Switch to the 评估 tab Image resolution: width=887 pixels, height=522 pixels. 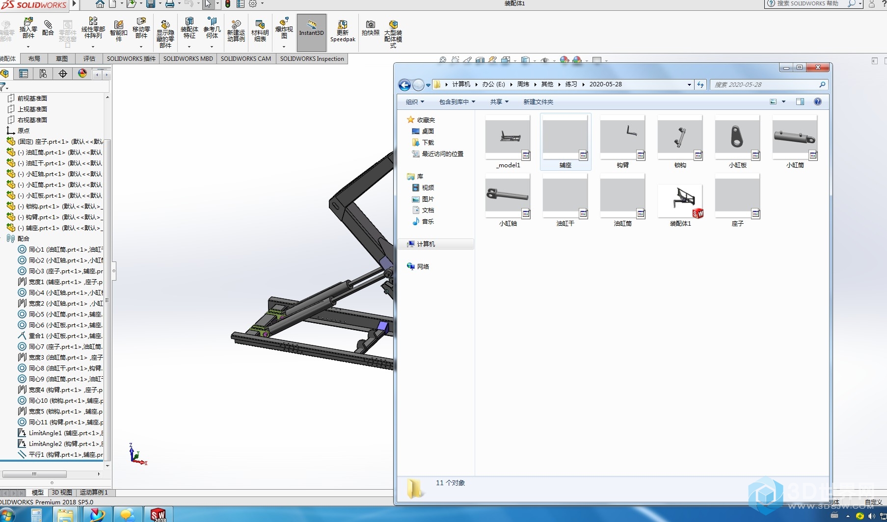(x=89, y=59)
